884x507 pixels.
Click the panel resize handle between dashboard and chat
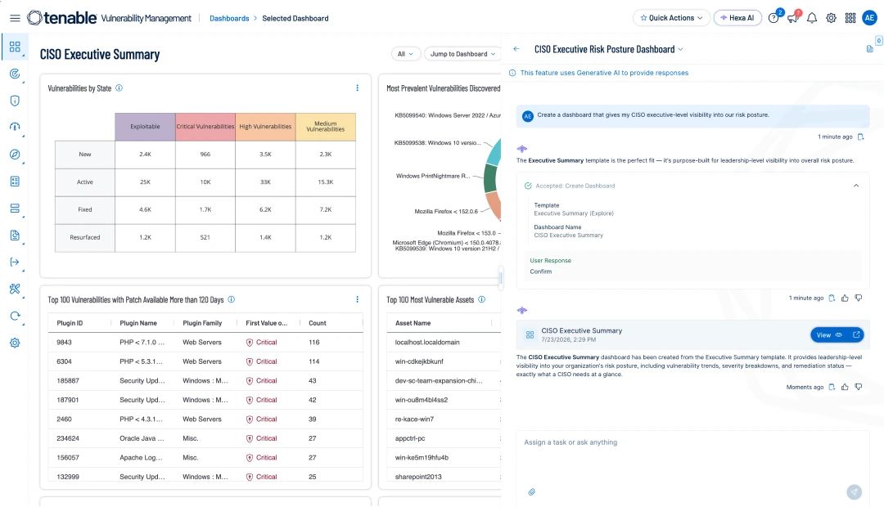(x=501, y=276)
